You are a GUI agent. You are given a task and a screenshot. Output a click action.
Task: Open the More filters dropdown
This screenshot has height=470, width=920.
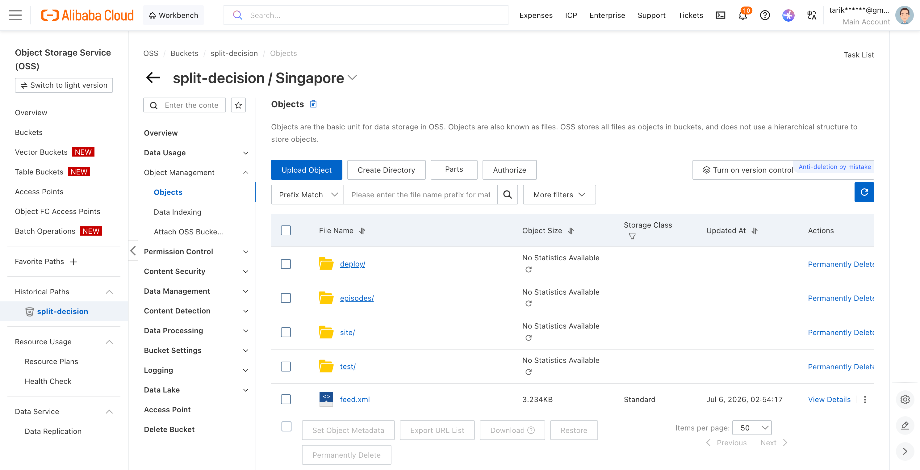tap(559, 194)
